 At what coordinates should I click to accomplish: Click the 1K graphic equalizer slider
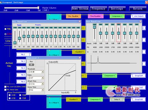coord(51,36)
